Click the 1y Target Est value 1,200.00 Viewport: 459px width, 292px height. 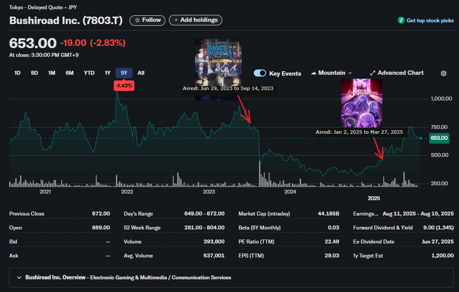tap(443, 256)
